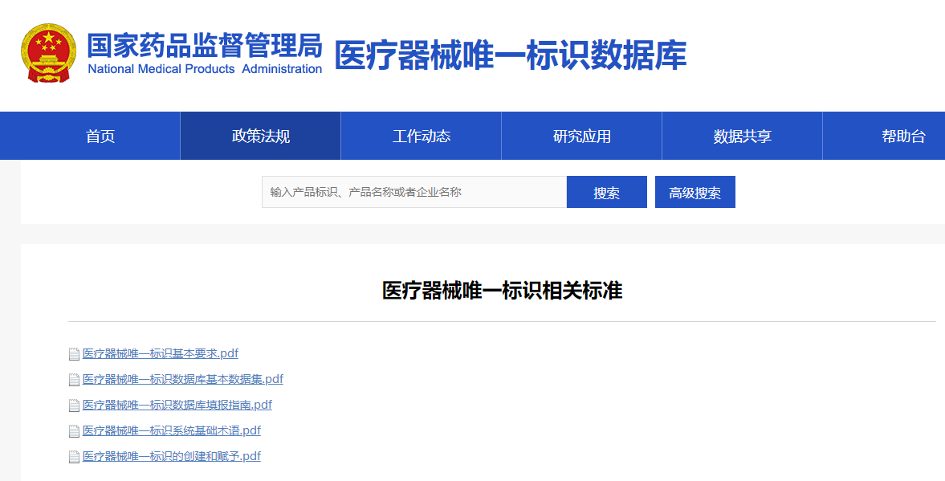Focus the product identifier search box

(414, 192)
